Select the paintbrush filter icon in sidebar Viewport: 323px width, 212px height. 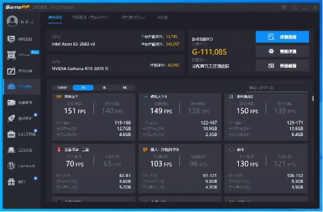tap(11, 71)
